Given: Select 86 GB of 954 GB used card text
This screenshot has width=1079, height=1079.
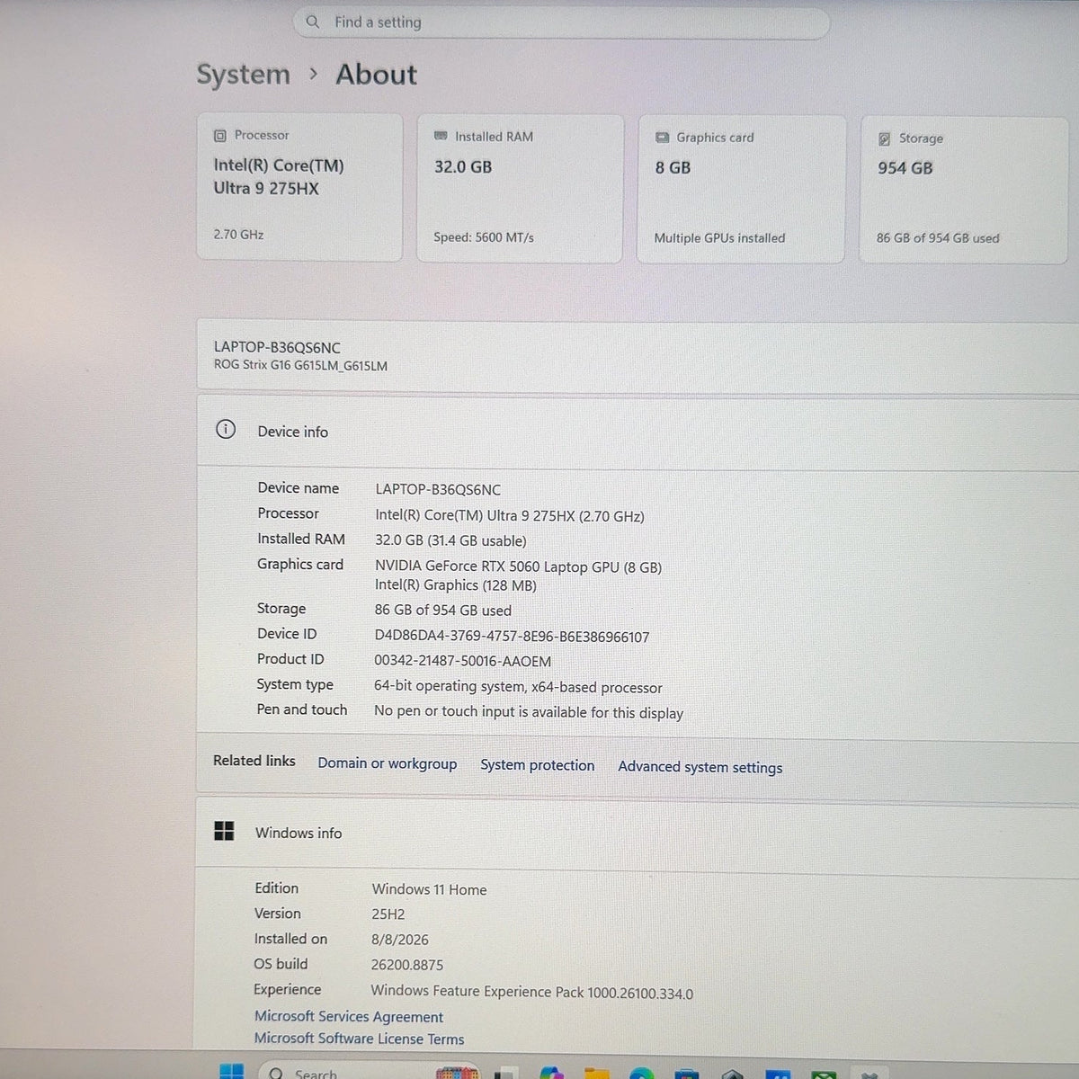Looking at the screenshot, I should point(938,238).
